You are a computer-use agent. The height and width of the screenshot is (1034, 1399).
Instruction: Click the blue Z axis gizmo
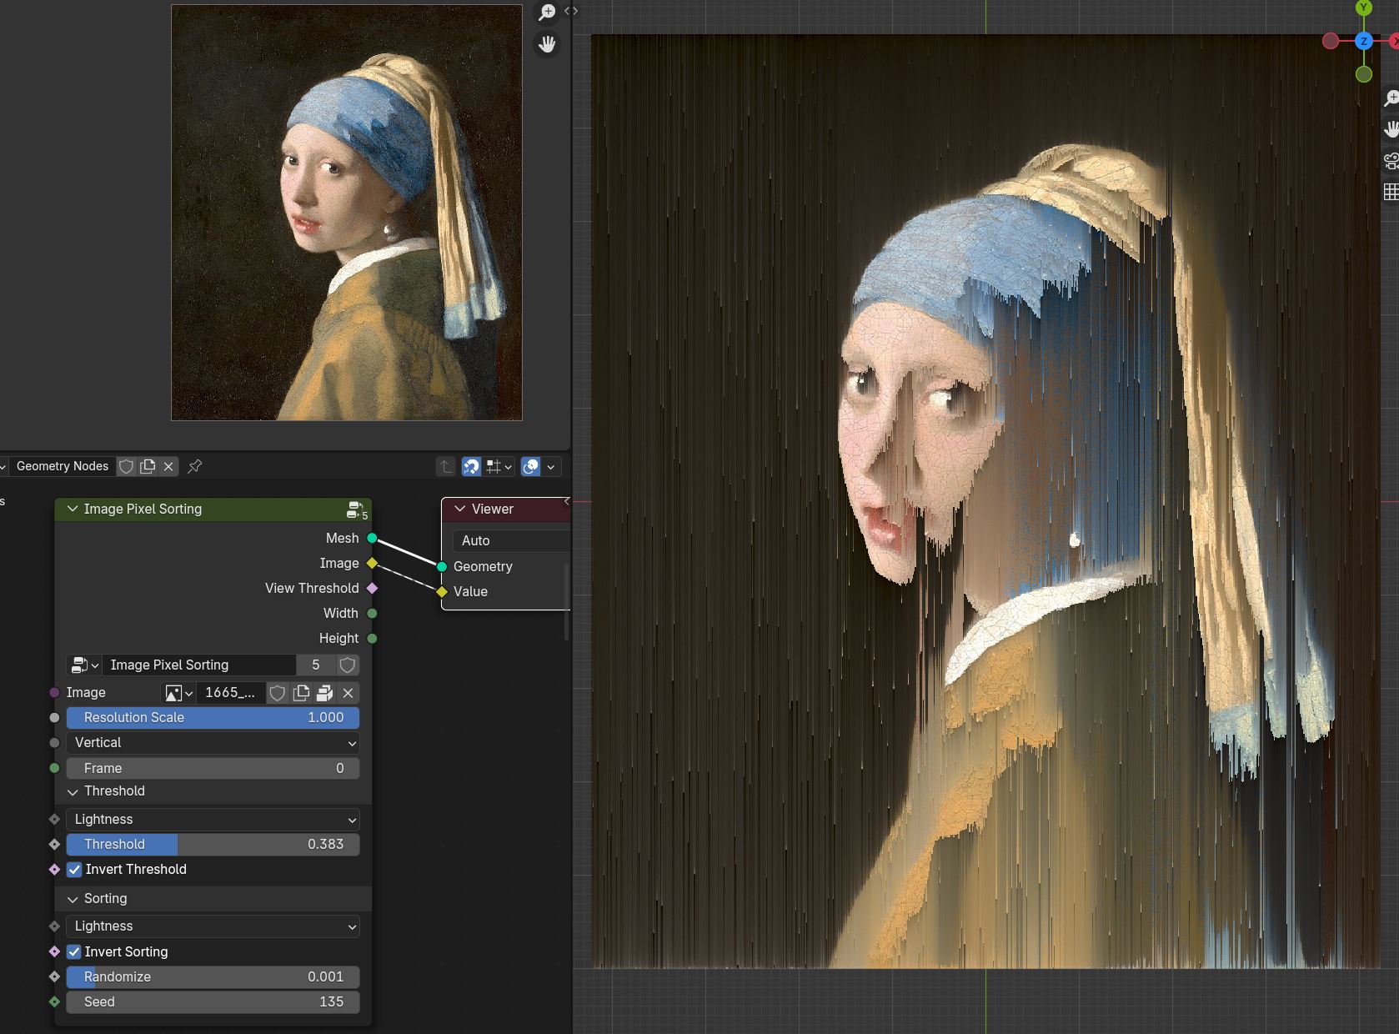pos(1364,41)
